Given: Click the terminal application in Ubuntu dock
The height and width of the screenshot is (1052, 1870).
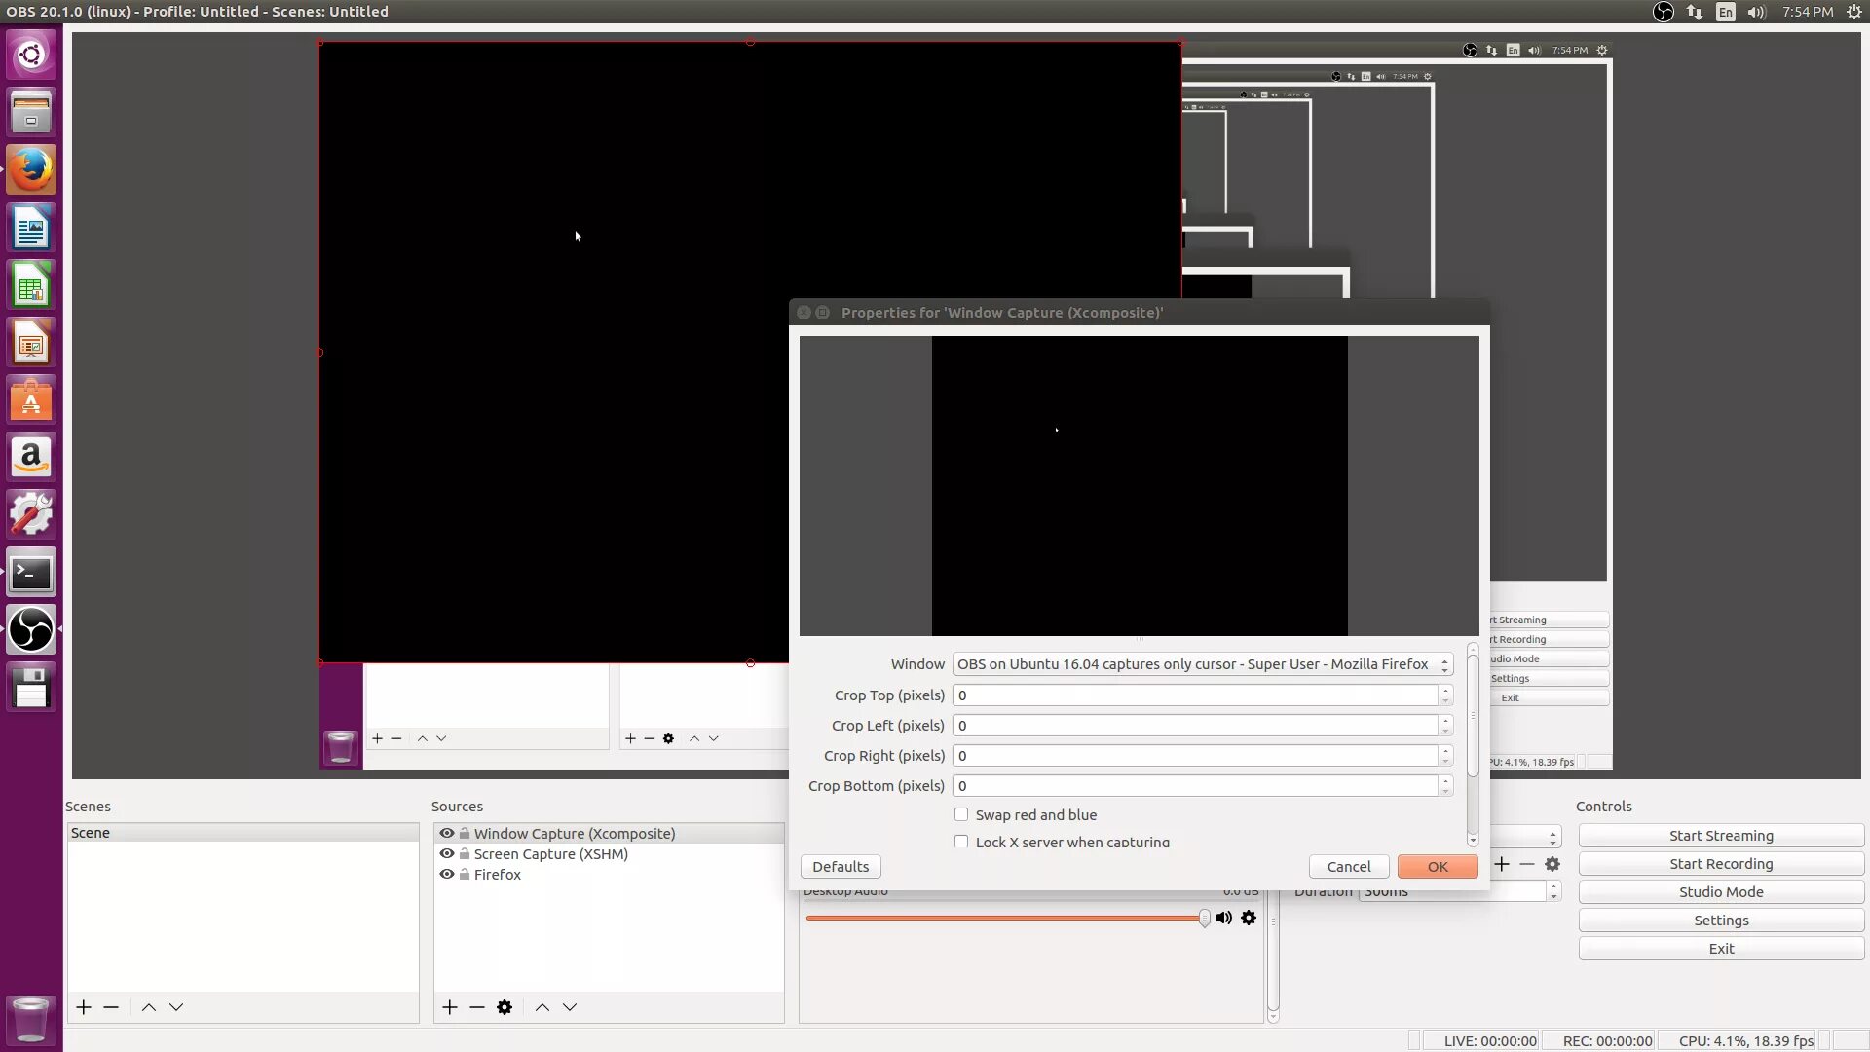Looking at the screenshot, I should (31, 572).
